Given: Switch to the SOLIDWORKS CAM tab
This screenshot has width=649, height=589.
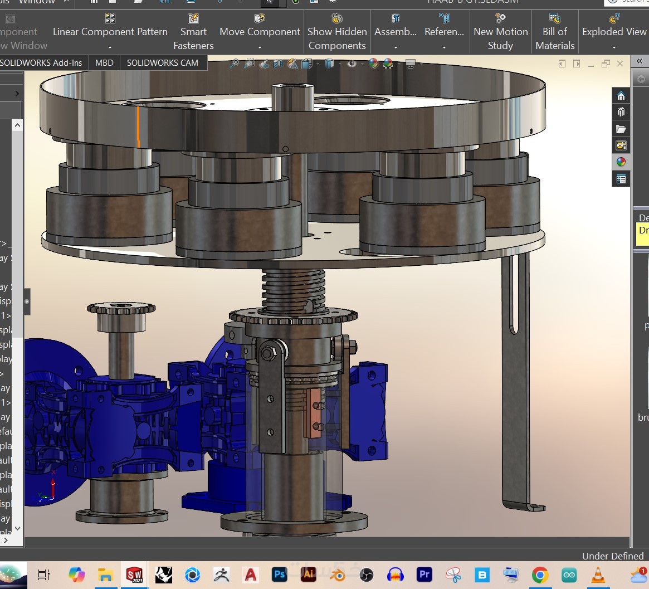Looking at the screenshot, I should (x=162, y=63).
